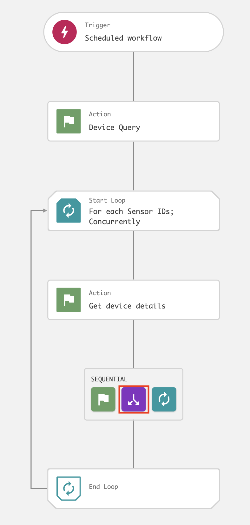The height and width of the screenshot is (525, 250).
Task: Select the purple condition branch icon
Action: [x=134, y=399]
